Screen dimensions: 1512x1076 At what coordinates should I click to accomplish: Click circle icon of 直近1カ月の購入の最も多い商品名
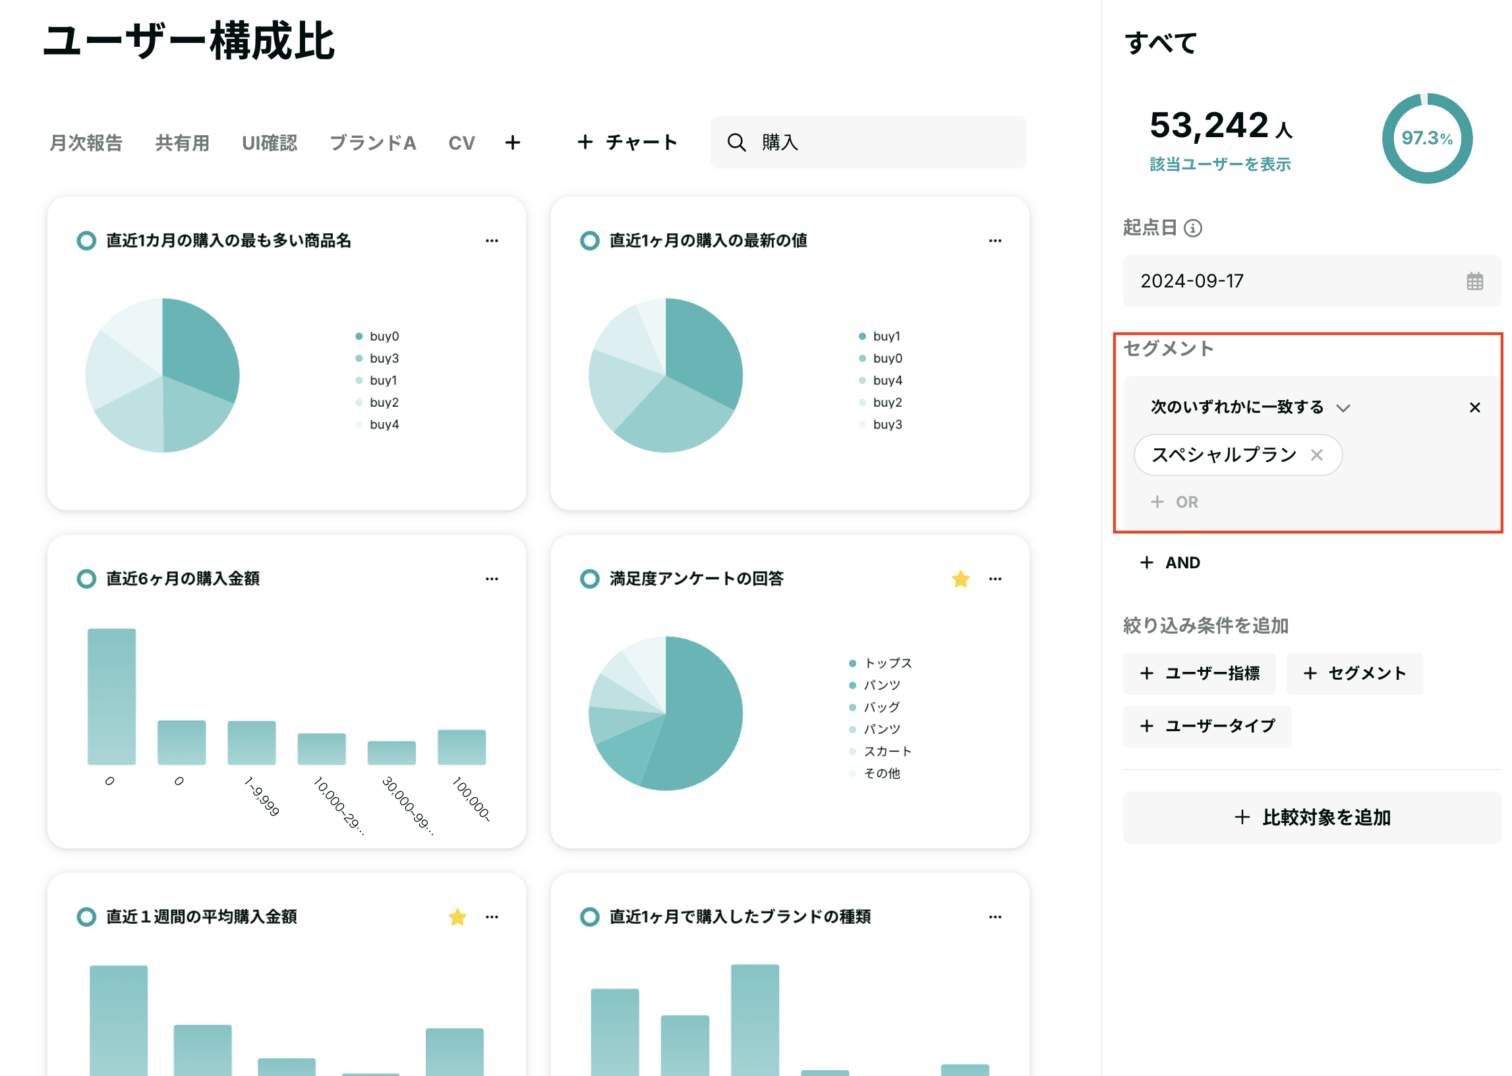[86, 241]
